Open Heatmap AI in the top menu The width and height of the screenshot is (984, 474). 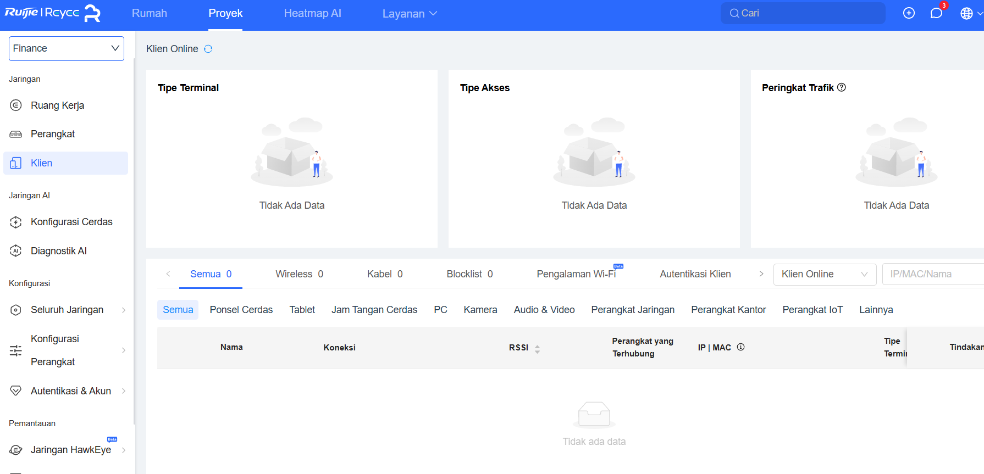click(312, 13)
